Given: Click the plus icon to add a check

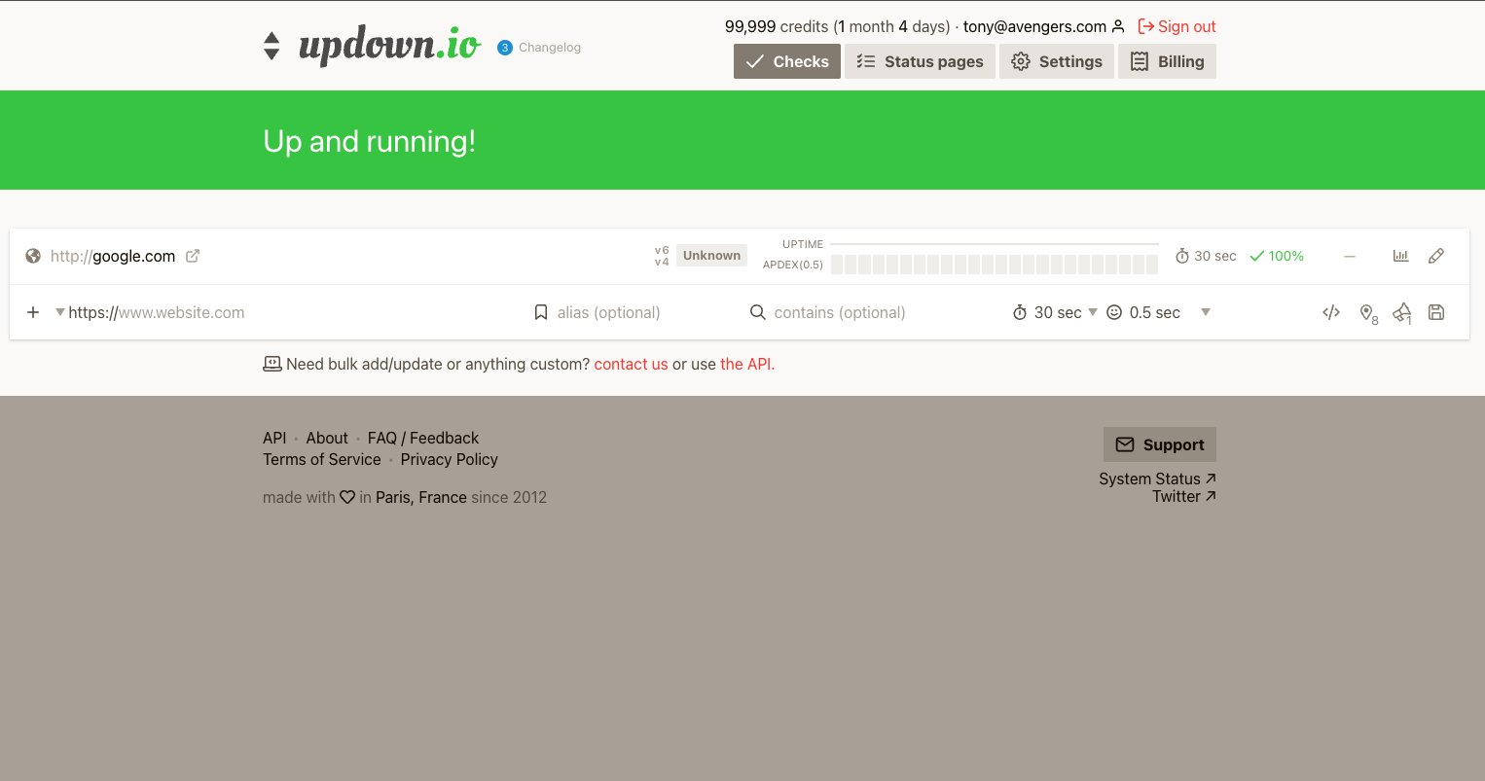Looking at the screenshot, I should click(32, 312).
